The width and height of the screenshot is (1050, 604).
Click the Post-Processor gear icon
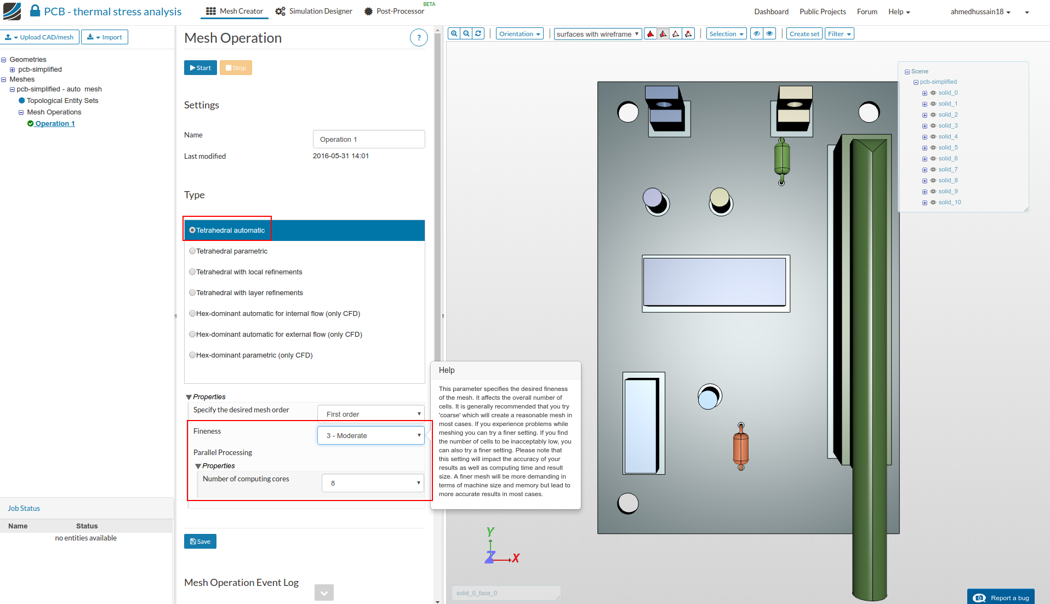pyautogui.click(x=368, y=11)
